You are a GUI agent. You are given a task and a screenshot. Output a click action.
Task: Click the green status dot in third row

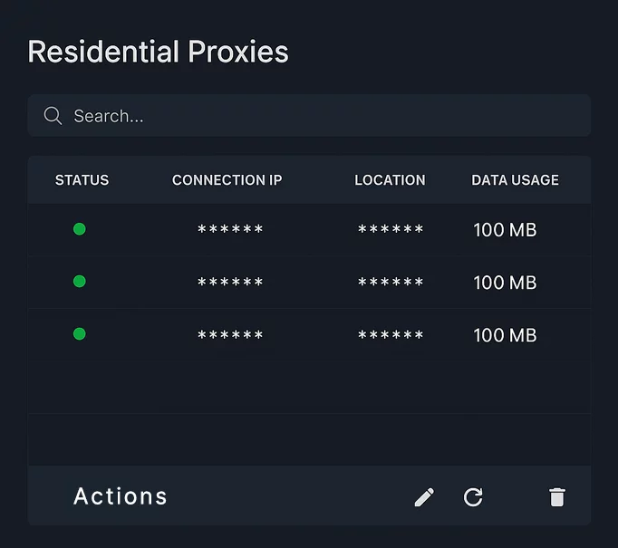(79, 334)
